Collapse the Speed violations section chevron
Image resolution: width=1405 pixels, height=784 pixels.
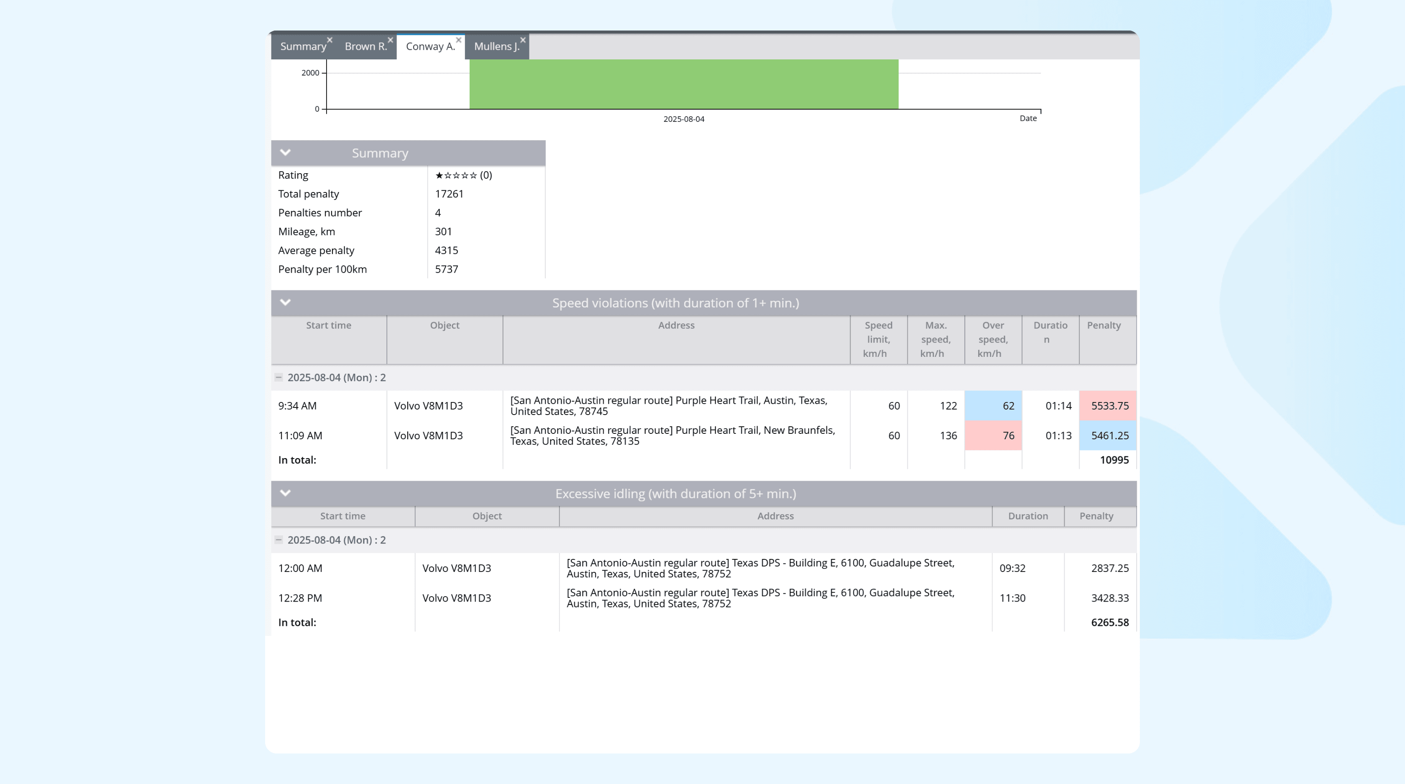click(285, 302)
